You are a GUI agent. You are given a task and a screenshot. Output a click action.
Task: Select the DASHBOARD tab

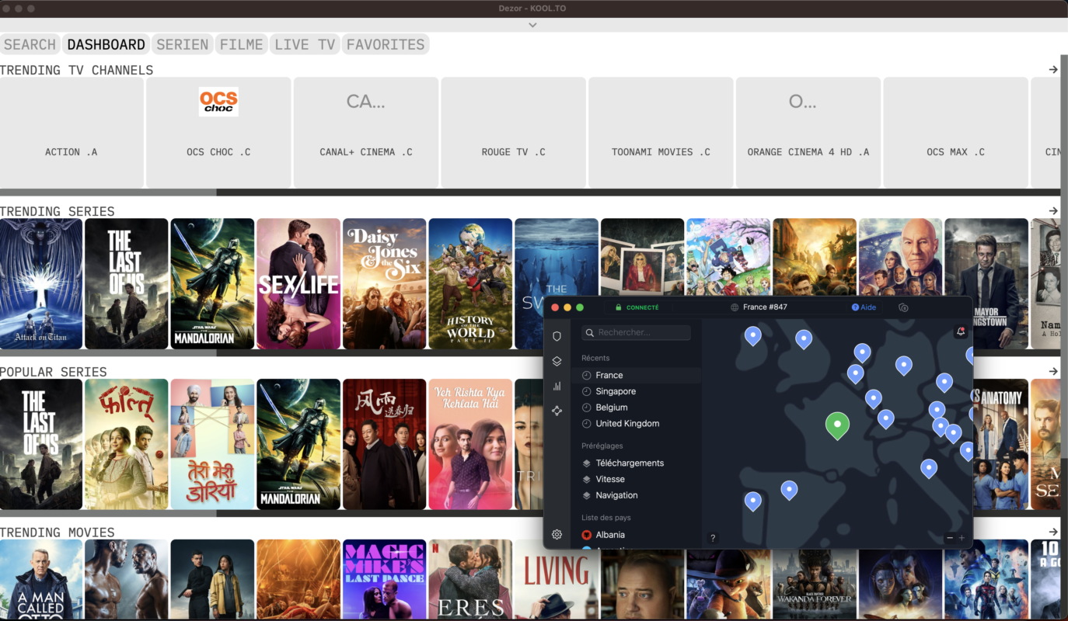pyautogui.click(x=106, y=44)
